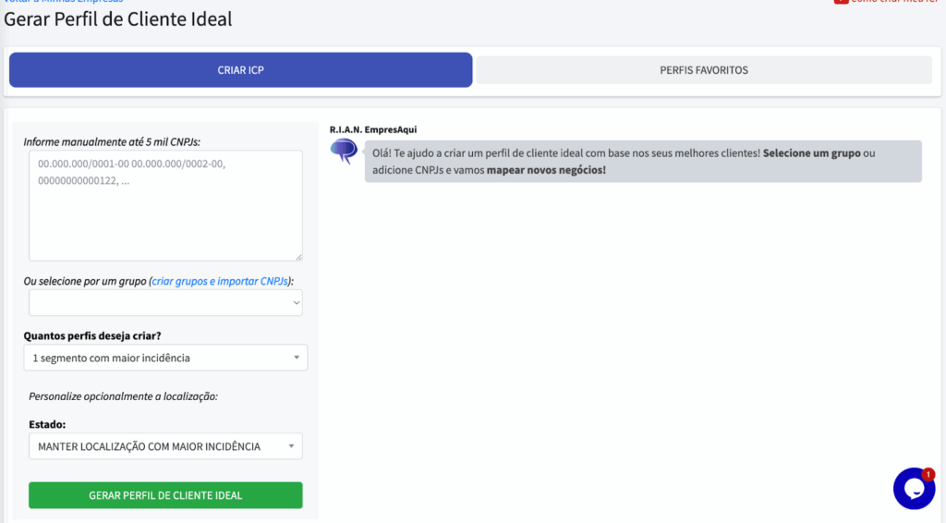The image size is (946, 523).
Task: Click the red YouTube video icon
Action: click(x=841, y=2)
